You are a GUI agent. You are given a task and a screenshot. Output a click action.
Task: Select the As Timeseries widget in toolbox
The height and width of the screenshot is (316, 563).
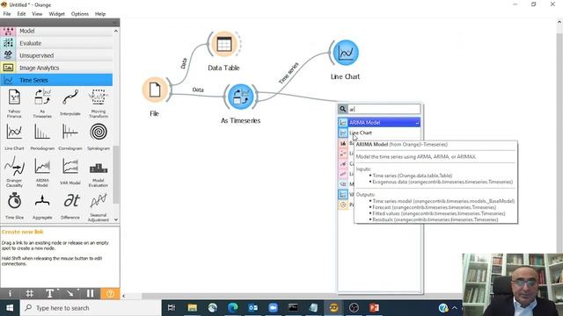pyautogui.click(x=42, y=104)
